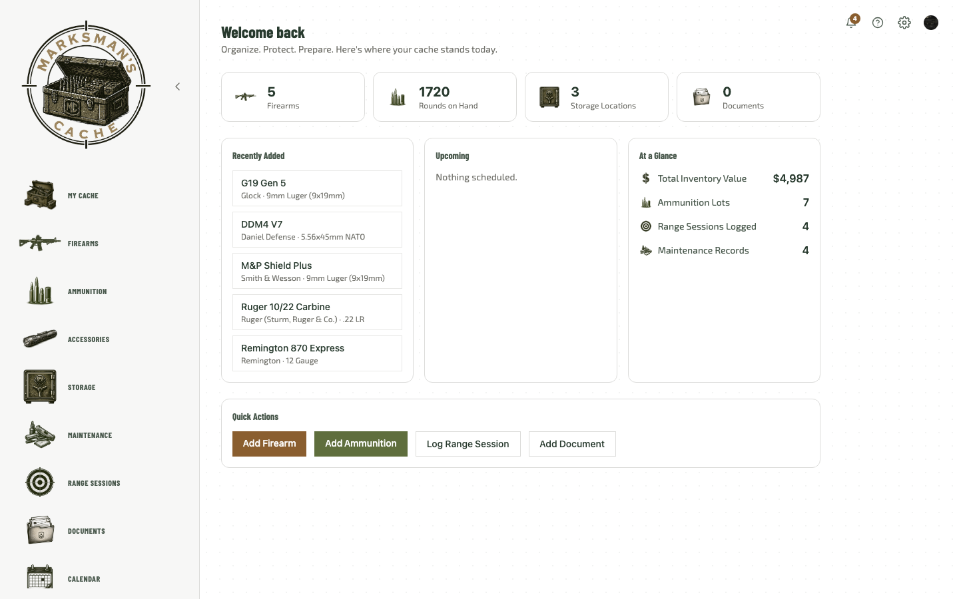Open the Ruger 10/22 Carbine entry
Screen dimensions: 959x599
317,312
